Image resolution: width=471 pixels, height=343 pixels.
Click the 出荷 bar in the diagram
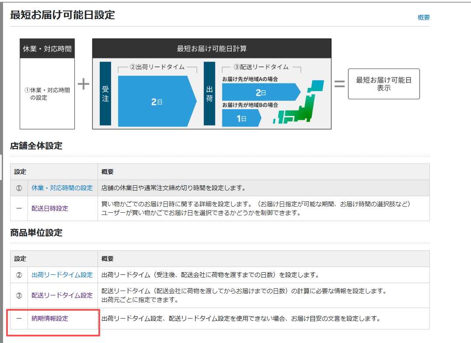point(209,94)
